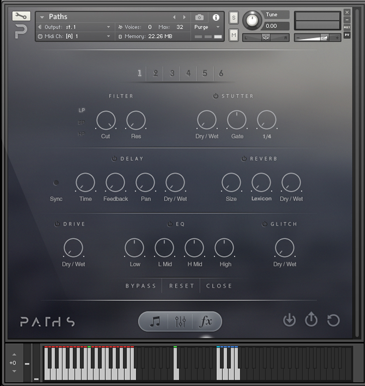This screenshot has height=386, width=365.
Task: Click the upload arrow icon
Action: pyautogui.click(x=311, y=320)
